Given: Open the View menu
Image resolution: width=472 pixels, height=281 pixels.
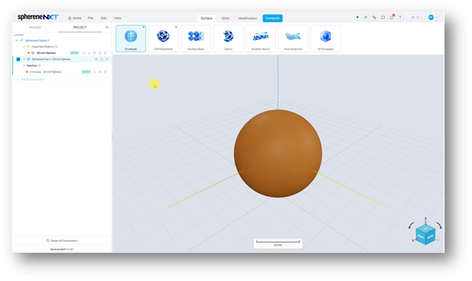Looking at the screenshot, I should [x=118, y=18].
